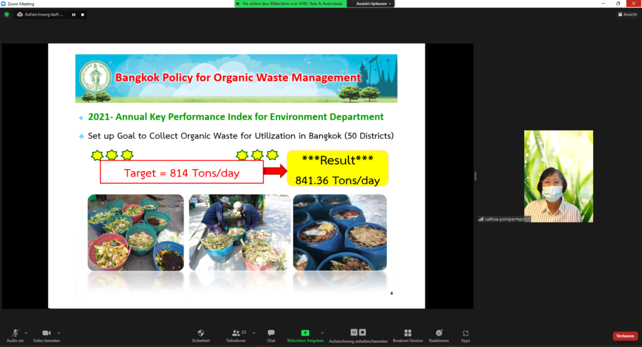Viewport: 642px width, 347px height.
Task: Click the red Verlassen button
Action: click(x=624, y=336)
